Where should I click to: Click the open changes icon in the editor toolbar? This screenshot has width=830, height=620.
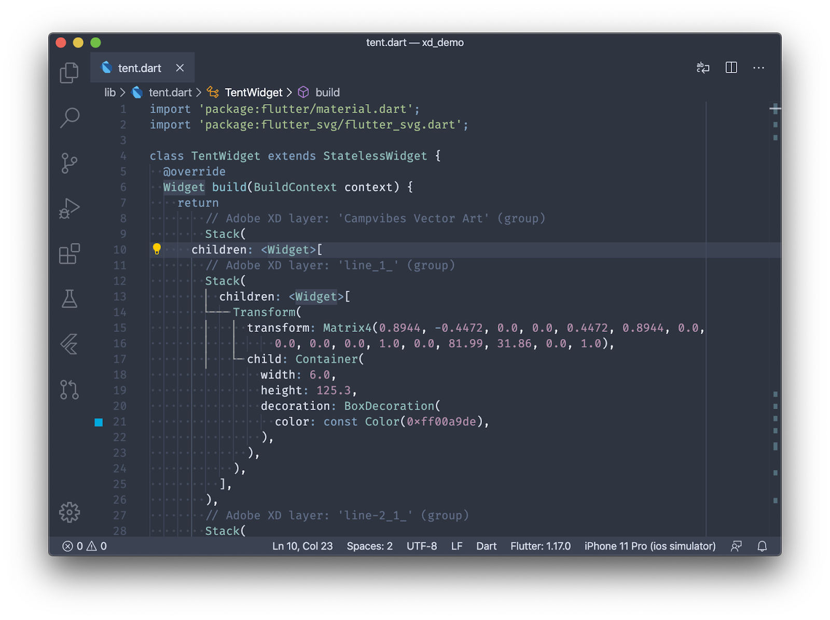tap(703, 68)
